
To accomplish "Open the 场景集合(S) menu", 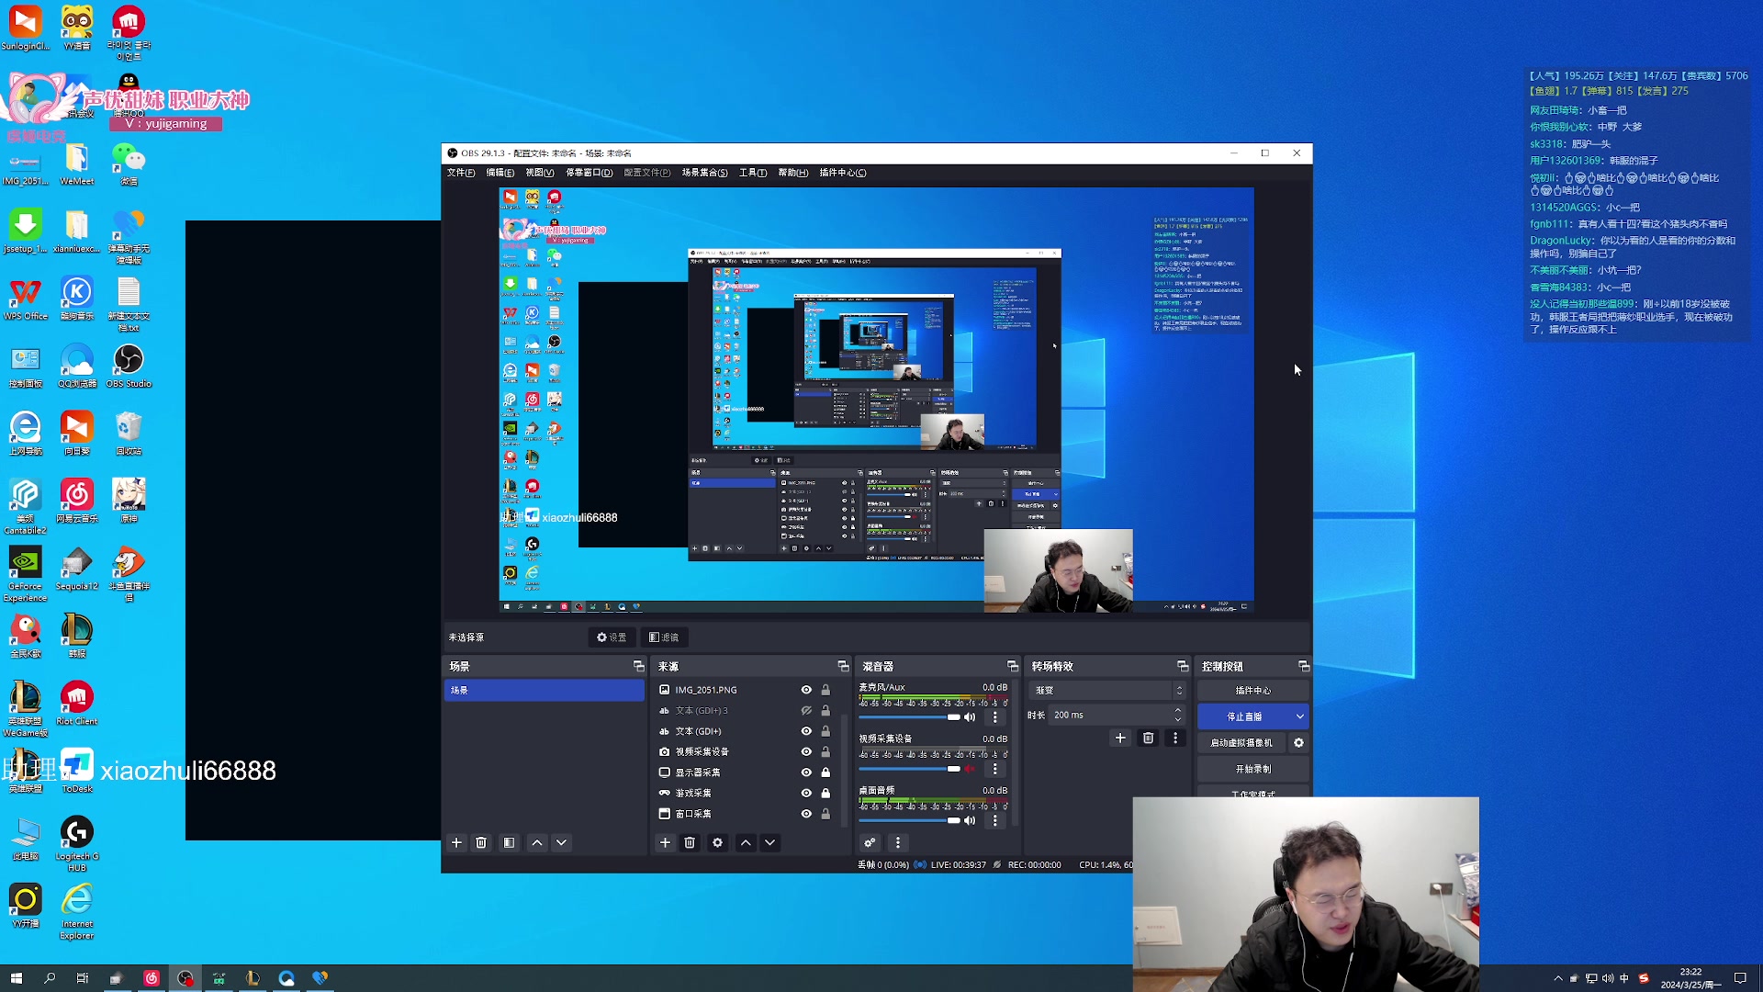I will tap(704, 173).
